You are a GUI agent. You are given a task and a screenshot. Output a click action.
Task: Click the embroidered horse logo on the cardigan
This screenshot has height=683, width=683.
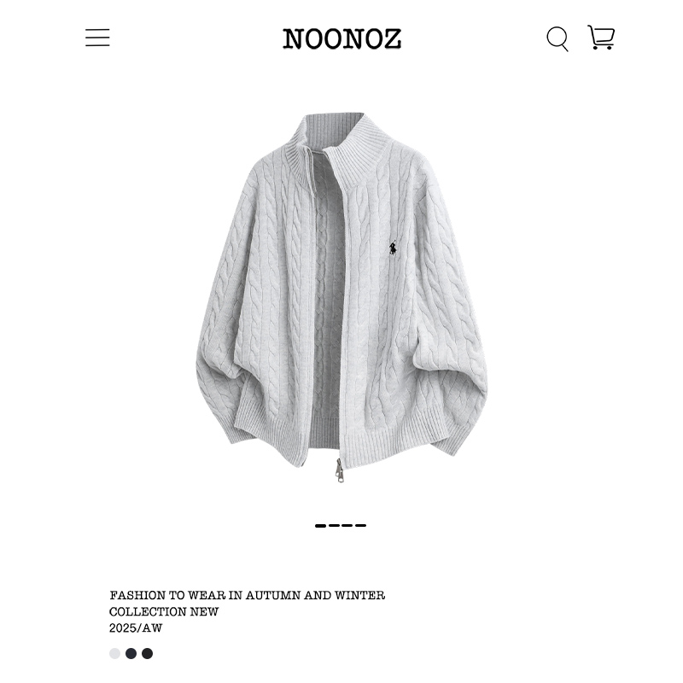[x=393, y=248]
